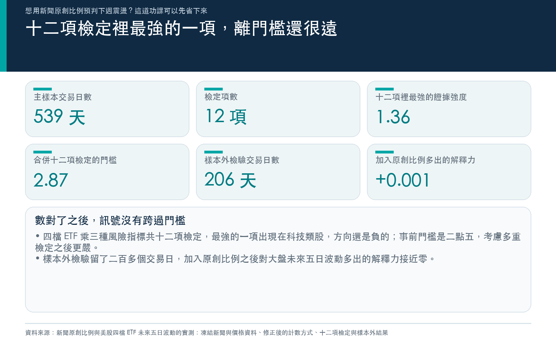Select the 主樣本交易日數 card label
This screenshot has width=556, height=348.
point(63,97)
